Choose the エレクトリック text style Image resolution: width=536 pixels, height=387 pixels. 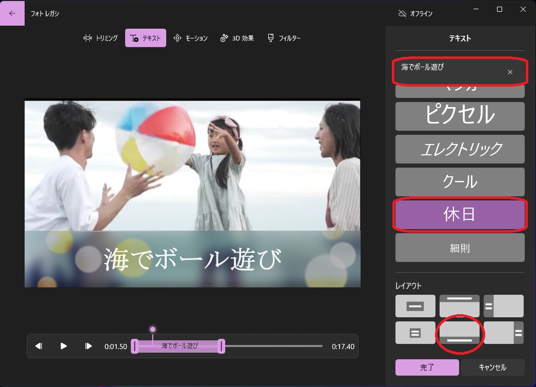pyautogui.click(x=460, y=149)
